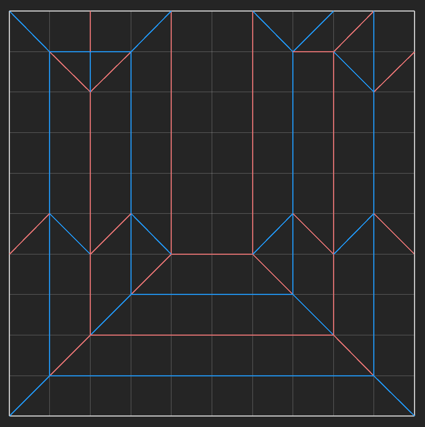This screenshot has height=427, width=425.
Task: Click the top-right corner of the paper border
Action: pos(414,11)
